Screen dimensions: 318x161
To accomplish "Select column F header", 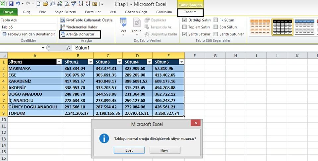I will [x=195, y=56].
